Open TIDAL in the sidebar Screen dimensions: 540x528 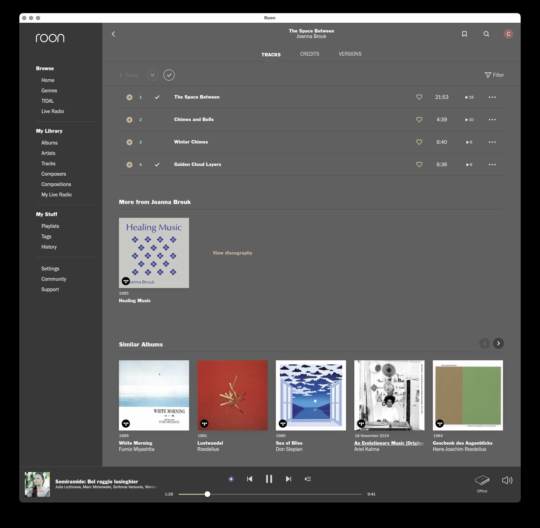(x=48, y=101)
